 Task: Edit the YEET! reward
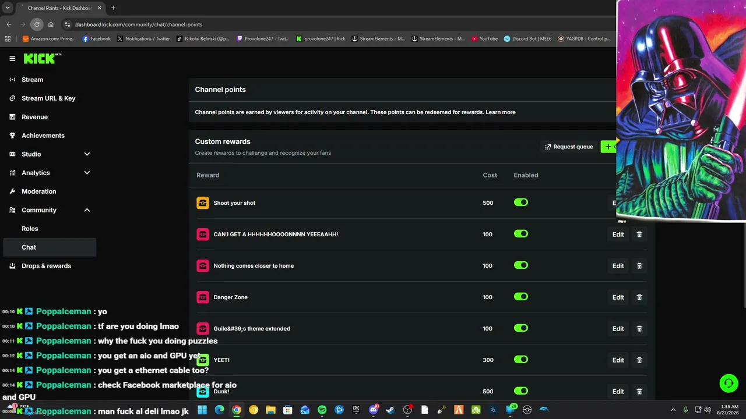(618, 360)
